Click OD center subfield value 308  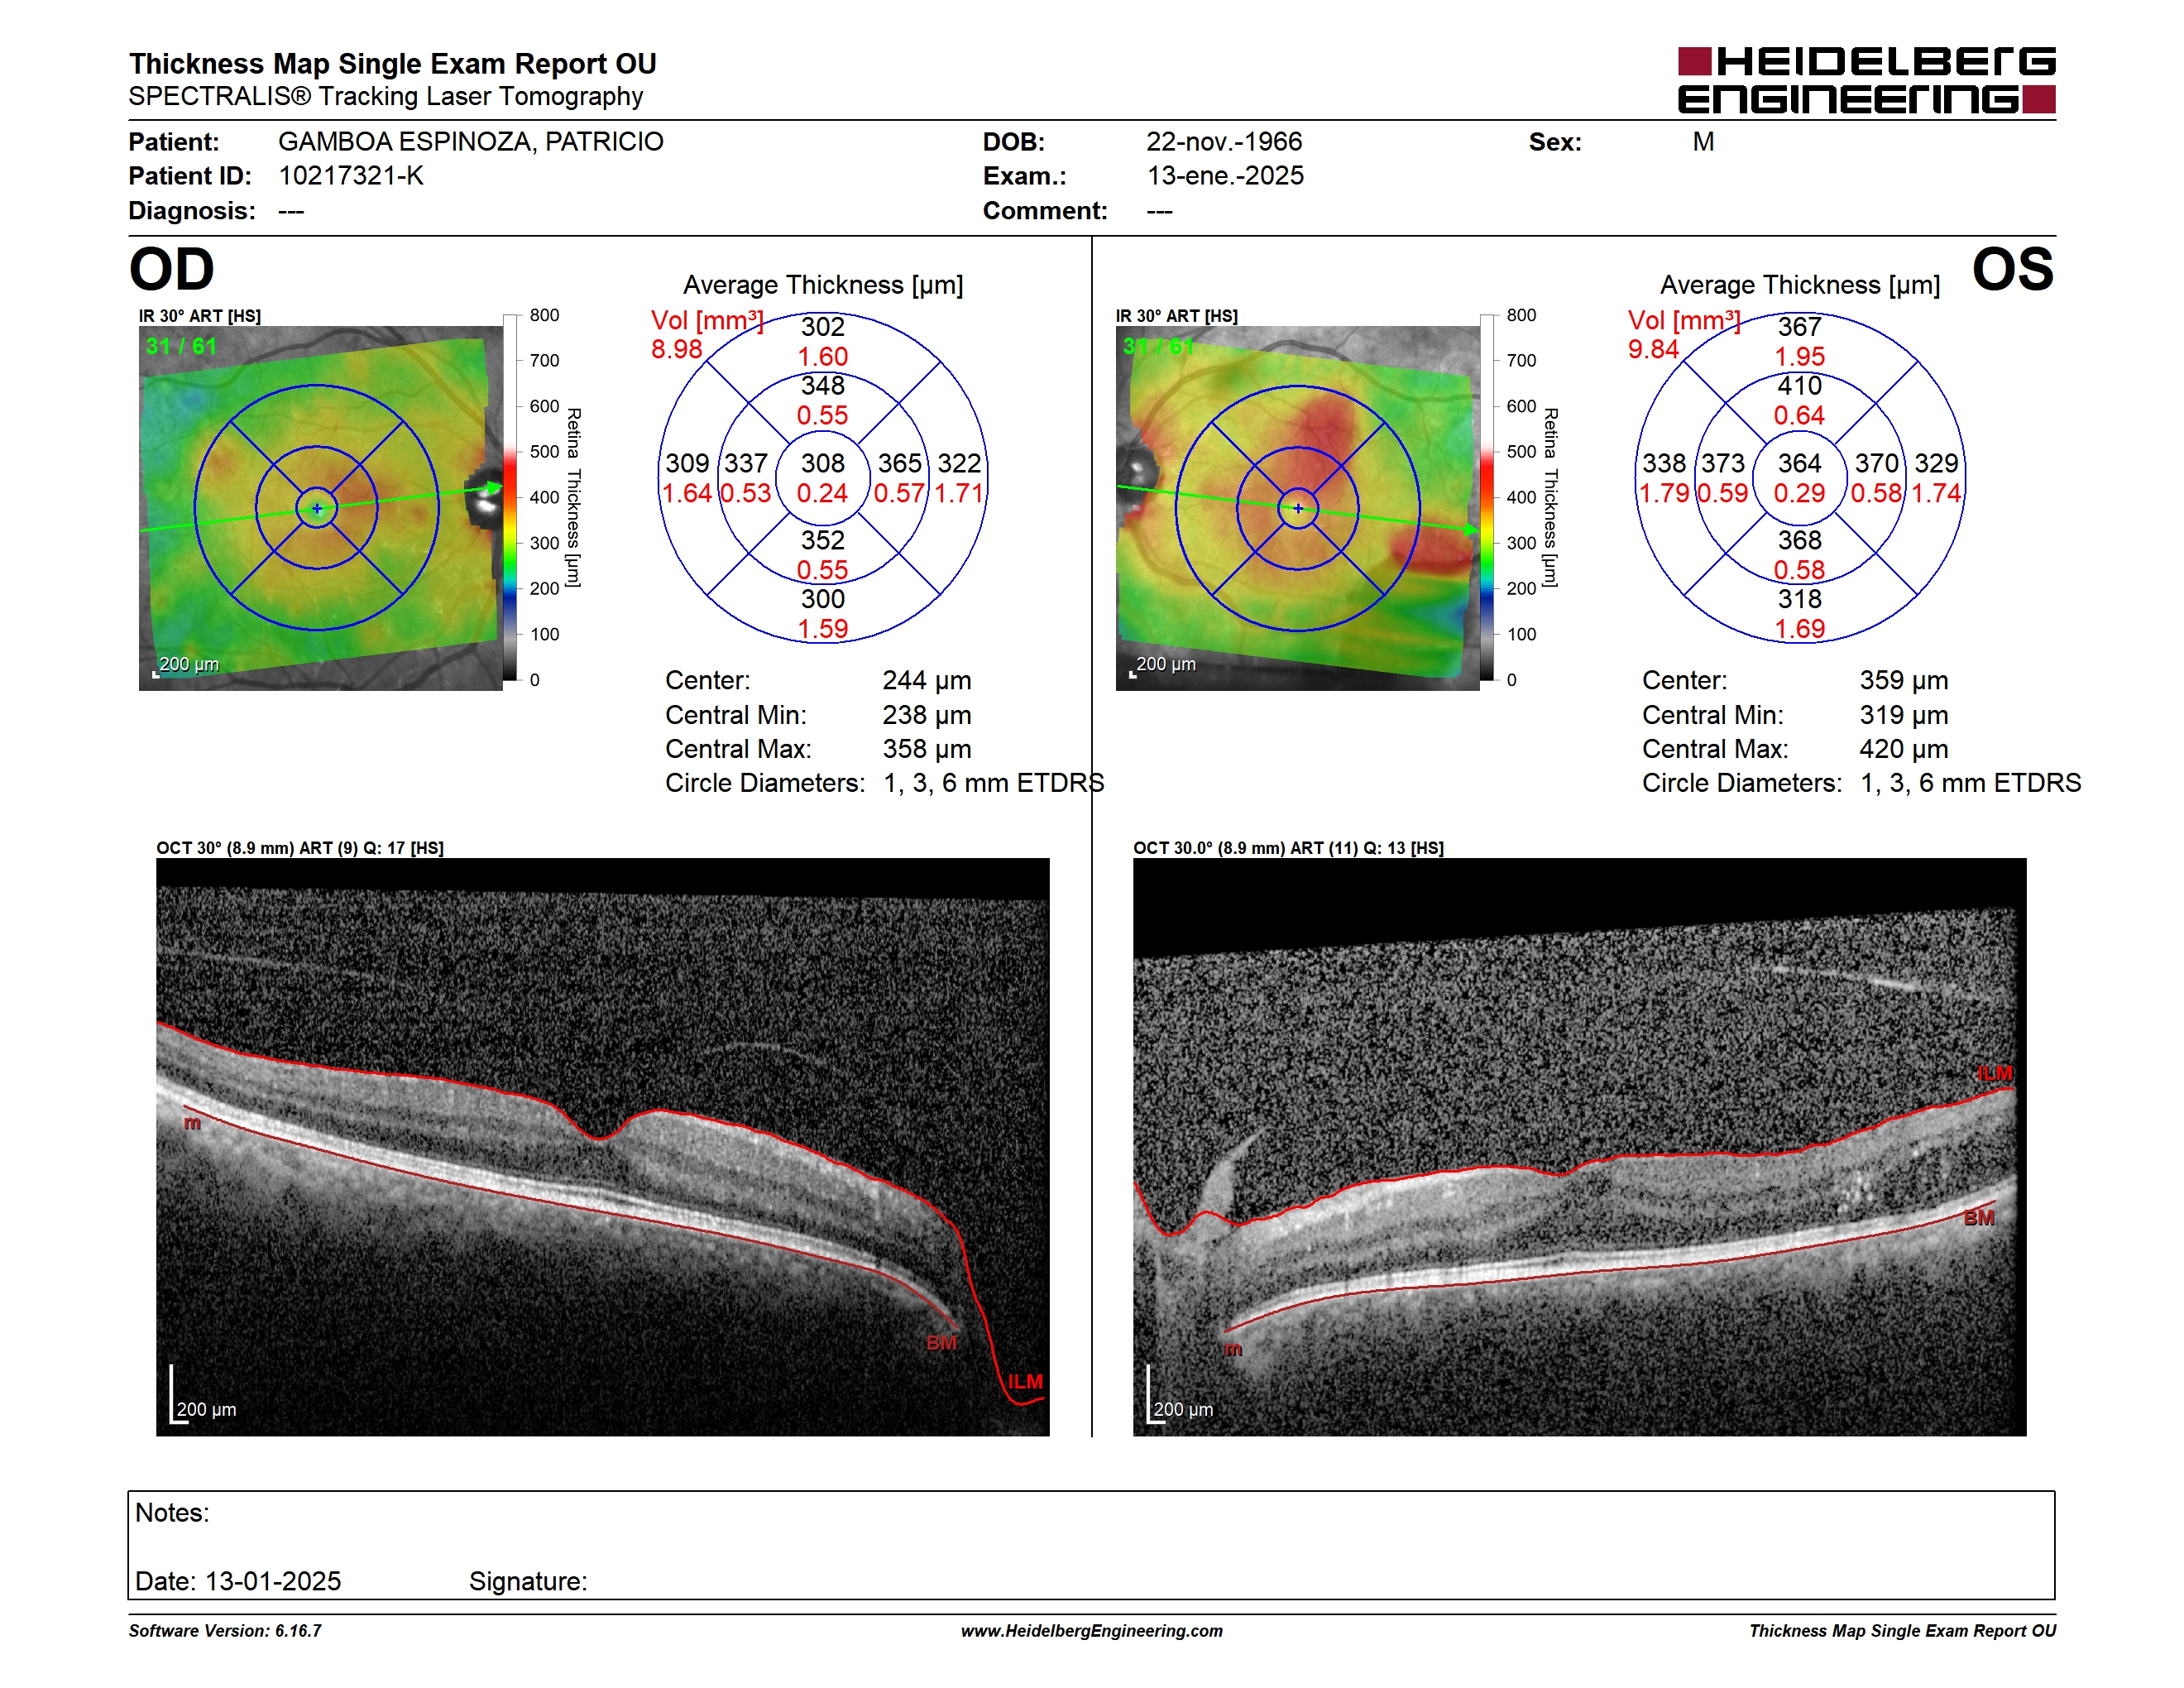(x=823, y=463)
